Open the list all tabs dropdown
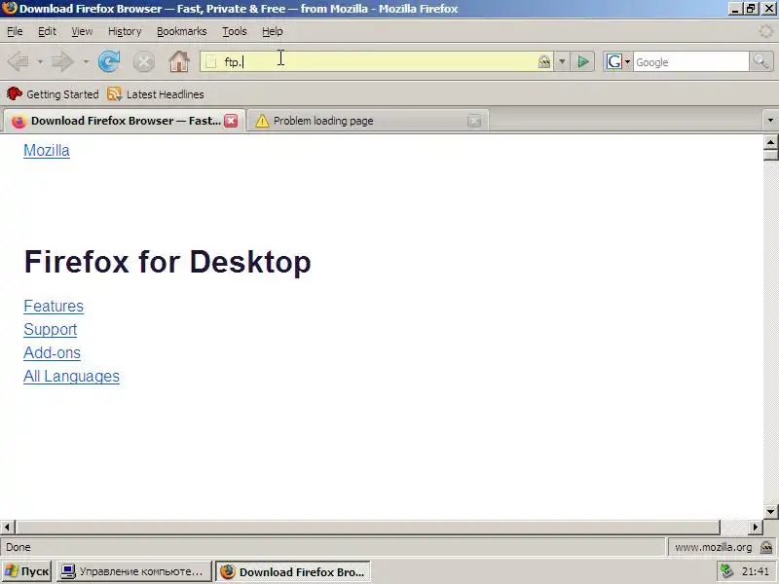The height and width of the screenshot is (584, 779). 770,120
